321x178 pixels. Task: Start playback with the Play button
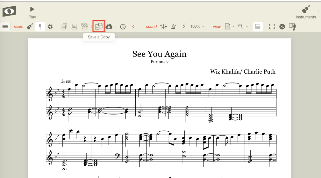tap(32, 12)
